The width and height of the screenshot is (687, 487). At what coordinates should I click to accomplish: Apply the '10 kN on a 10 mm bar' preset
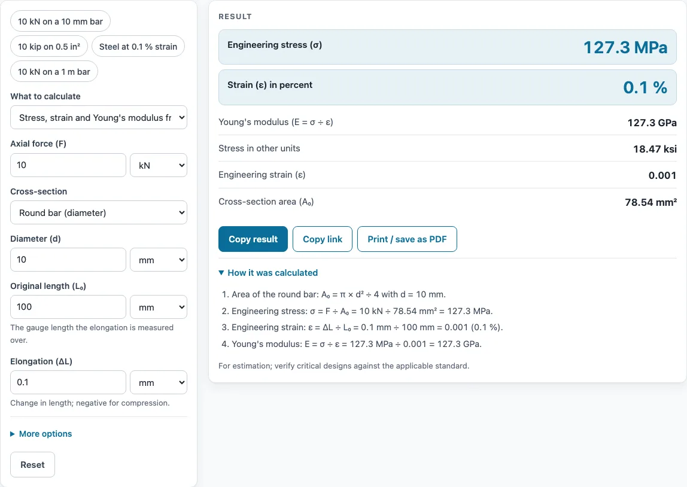[60, 22]
